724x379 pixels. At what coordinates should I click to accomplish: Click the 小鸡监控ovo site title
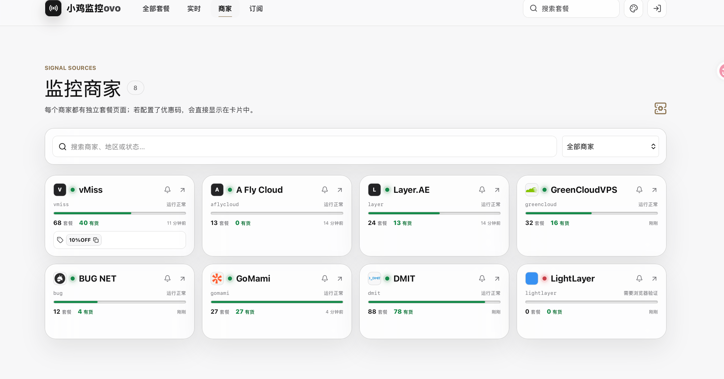click(x=94, y=8)
